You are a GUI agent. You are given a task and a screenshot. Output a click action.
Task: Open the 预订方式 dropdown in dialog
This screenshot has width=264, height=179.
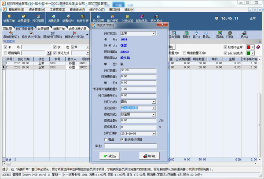(154, 102)
